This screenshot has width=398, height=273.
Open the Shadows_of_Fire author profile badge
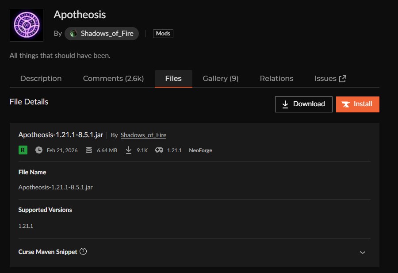point(102,34)
